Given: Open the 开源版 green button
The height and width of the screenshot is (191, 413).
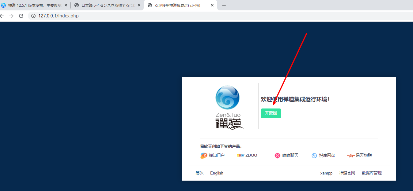Looking at the screenshot, I should pos(271,113).
